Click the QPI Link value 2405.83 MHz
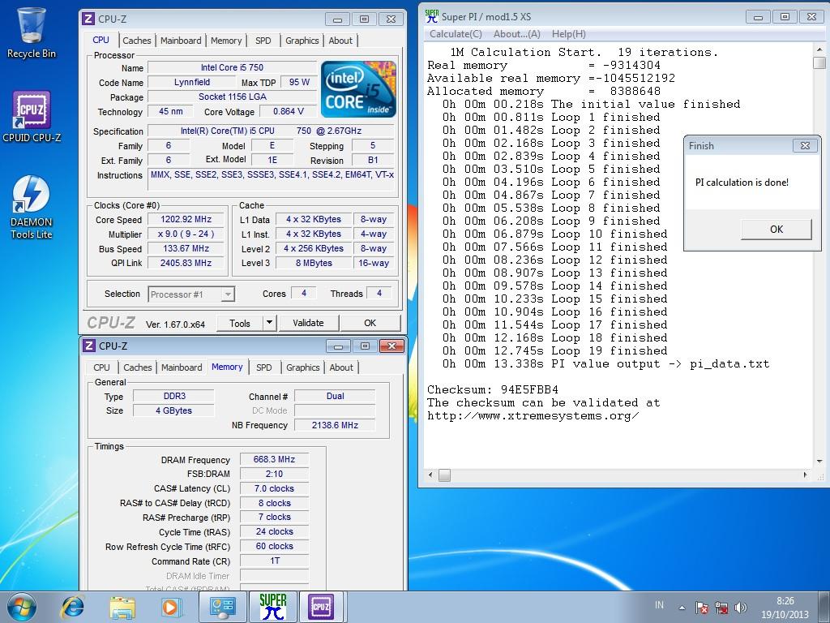The image size is (830, 623). pyautogui.click(x=186, y=263)
